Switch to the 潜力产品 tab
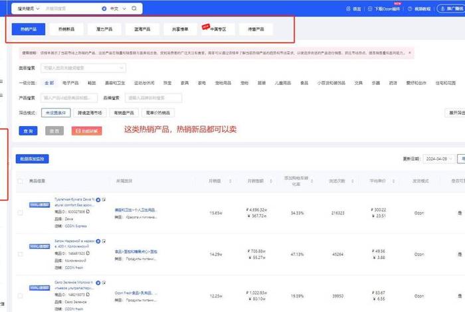 pos(104,29)
